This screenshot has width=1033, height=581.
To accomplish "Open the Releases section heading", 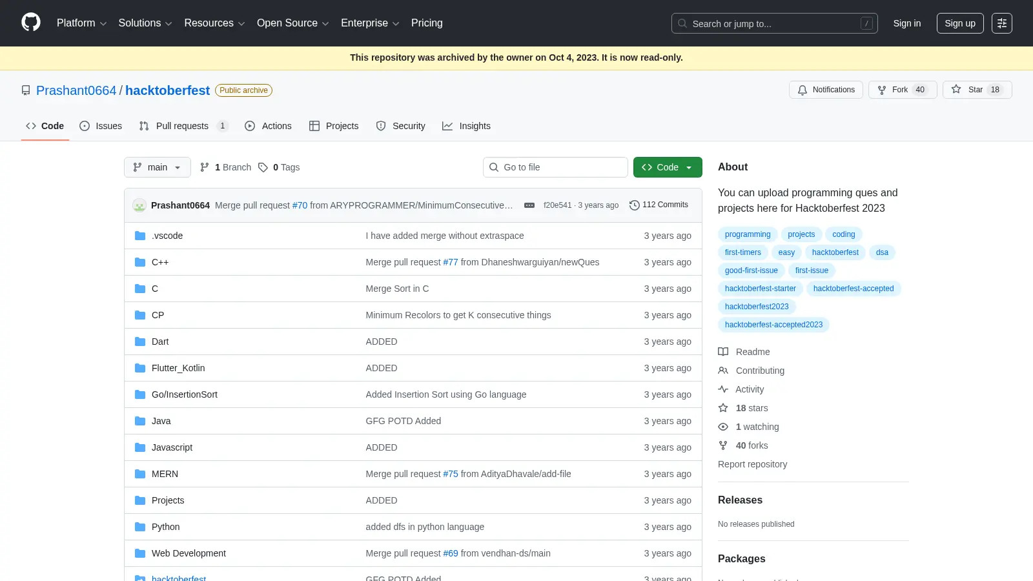I will [x=740, y=500].
